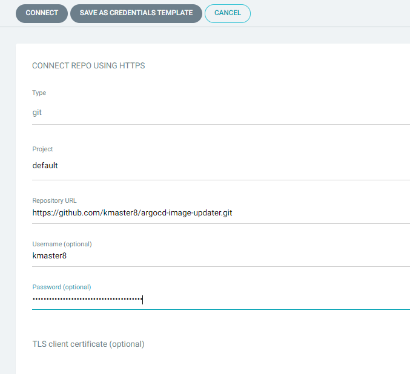
Task: Click into the Password (optional) field
Action: (221, 299)
